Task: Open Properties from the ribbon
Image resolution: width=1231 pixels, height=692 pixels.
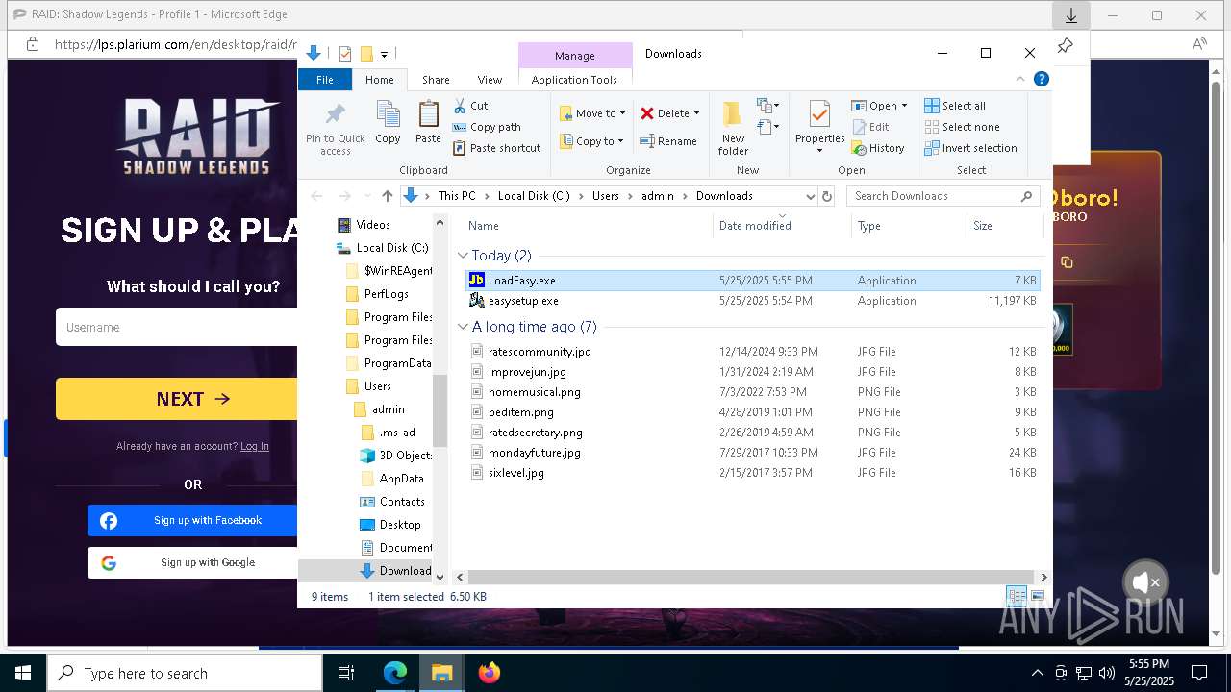Action: point(819,129)
